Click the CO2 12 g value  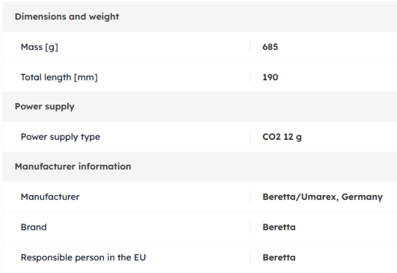click(282, 137)
